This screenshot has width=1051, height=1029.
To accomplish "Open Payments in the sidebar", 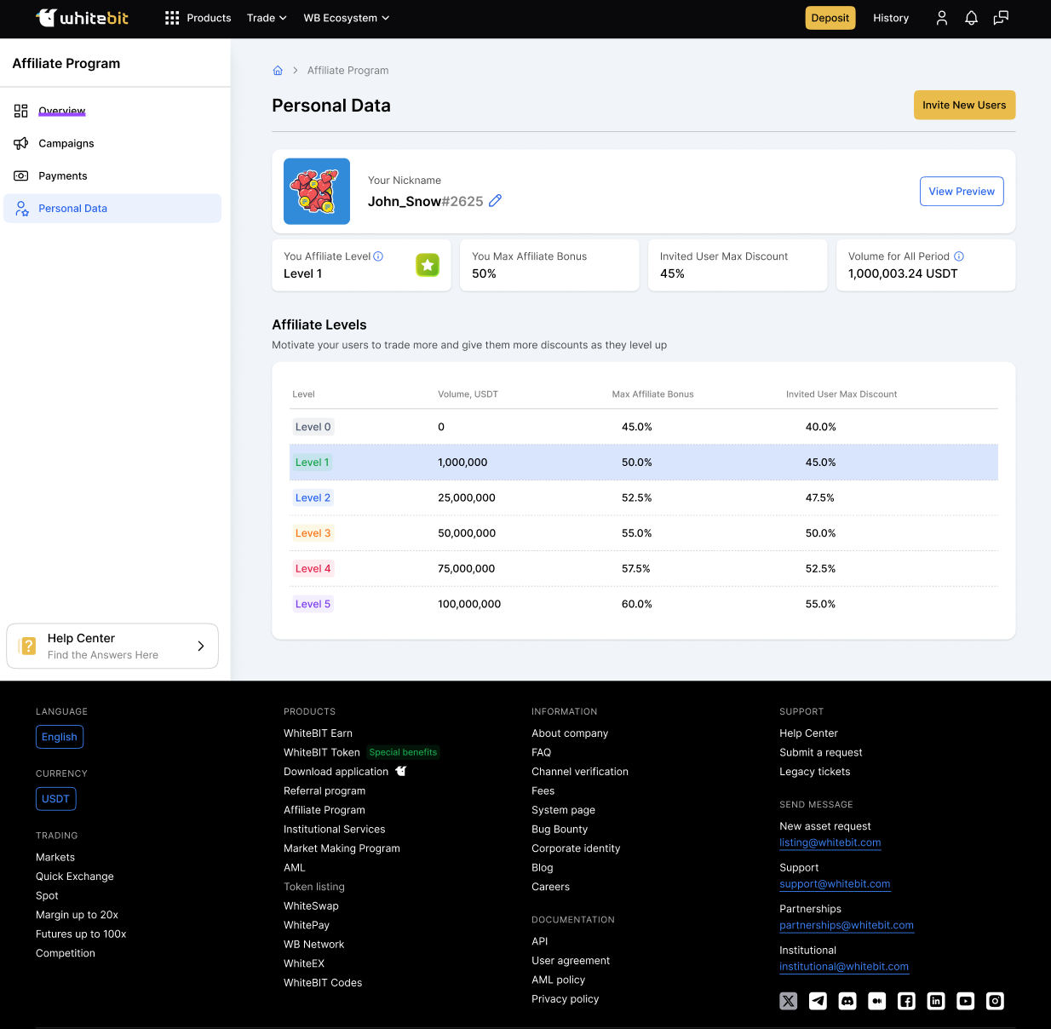I will tap(63, 175).
